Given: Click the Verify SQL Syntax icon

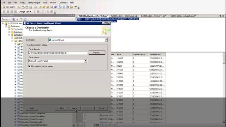Looking at the screenshot, I should click(38, 12).
